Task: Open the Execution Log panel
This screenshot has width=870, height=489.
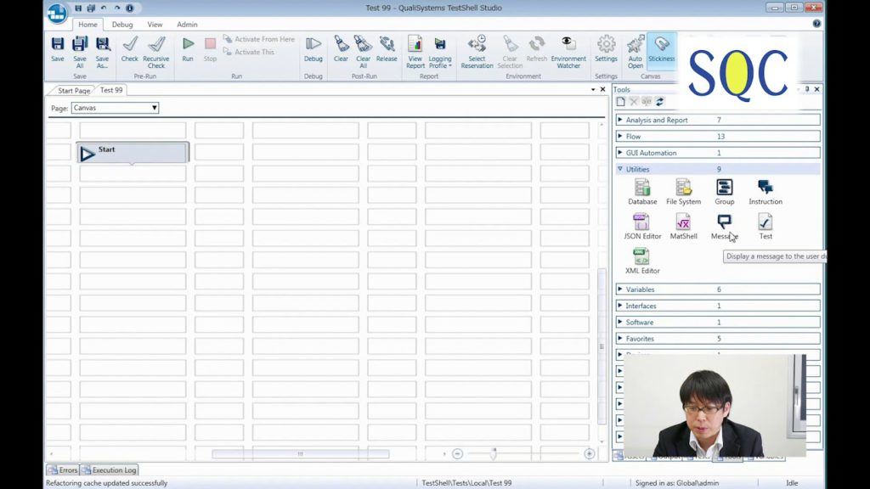Action: pos(110,469)
